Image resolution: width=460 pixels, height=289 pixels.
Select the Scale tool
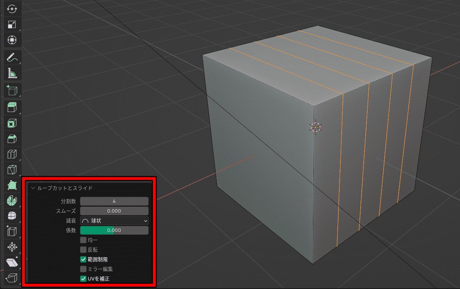(x=12, y=24)
